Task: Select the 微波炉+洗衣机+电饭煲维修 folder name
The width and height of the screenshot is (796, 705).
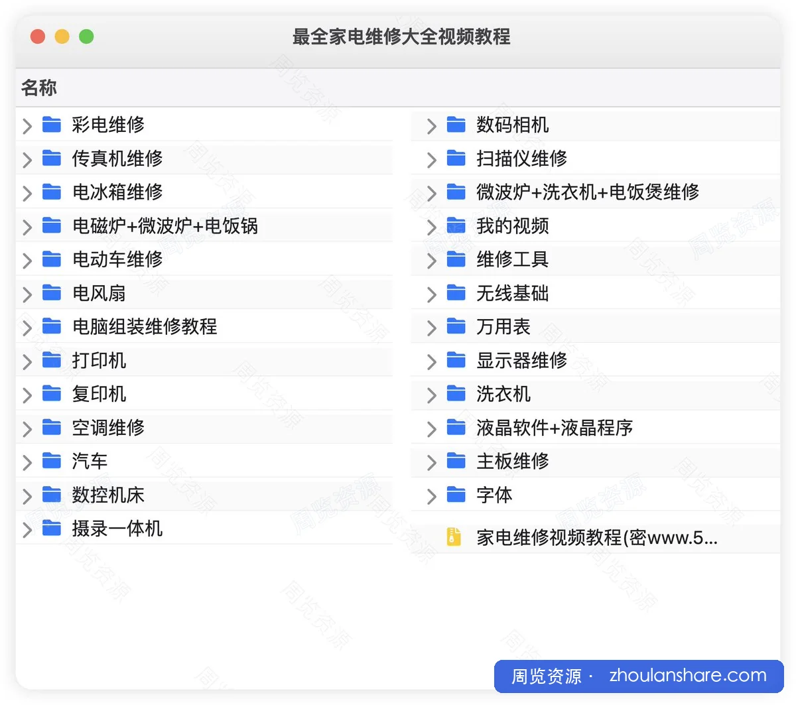Action: coord(588,192)
